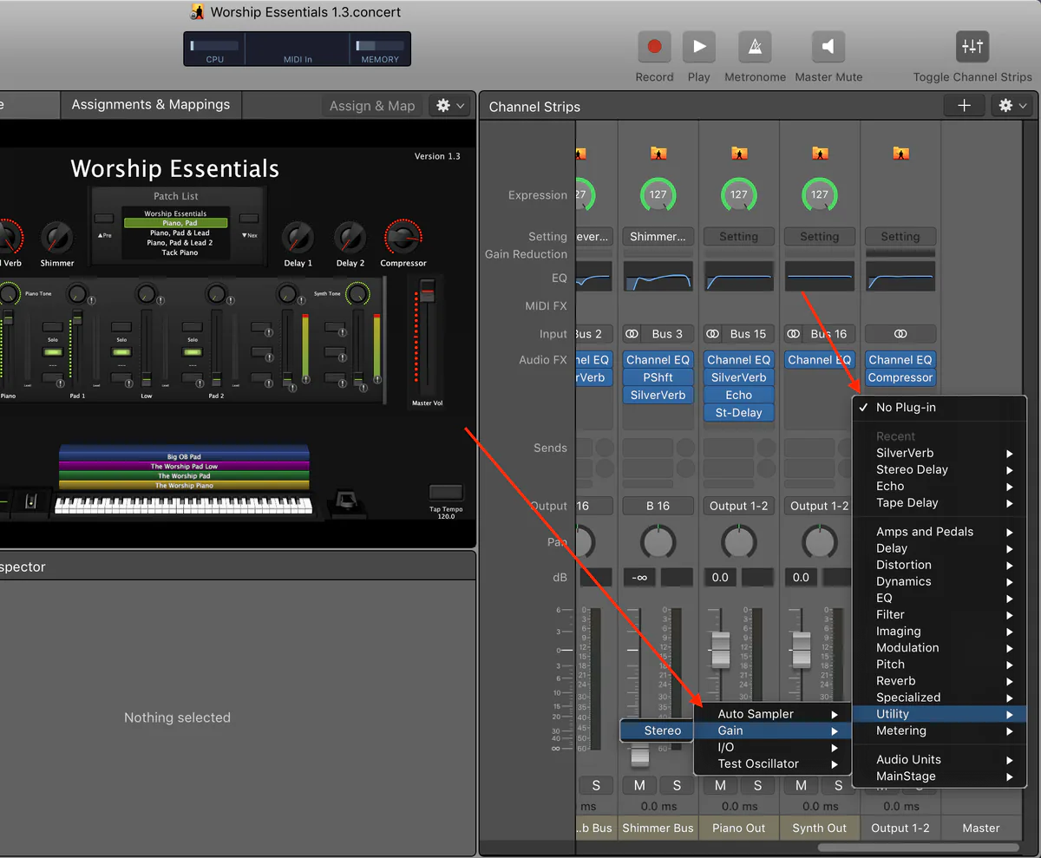Open the Setting menu on Synth Out strip
The image size is (1041, 858).
pyautogui.click(x=819, y=236)
